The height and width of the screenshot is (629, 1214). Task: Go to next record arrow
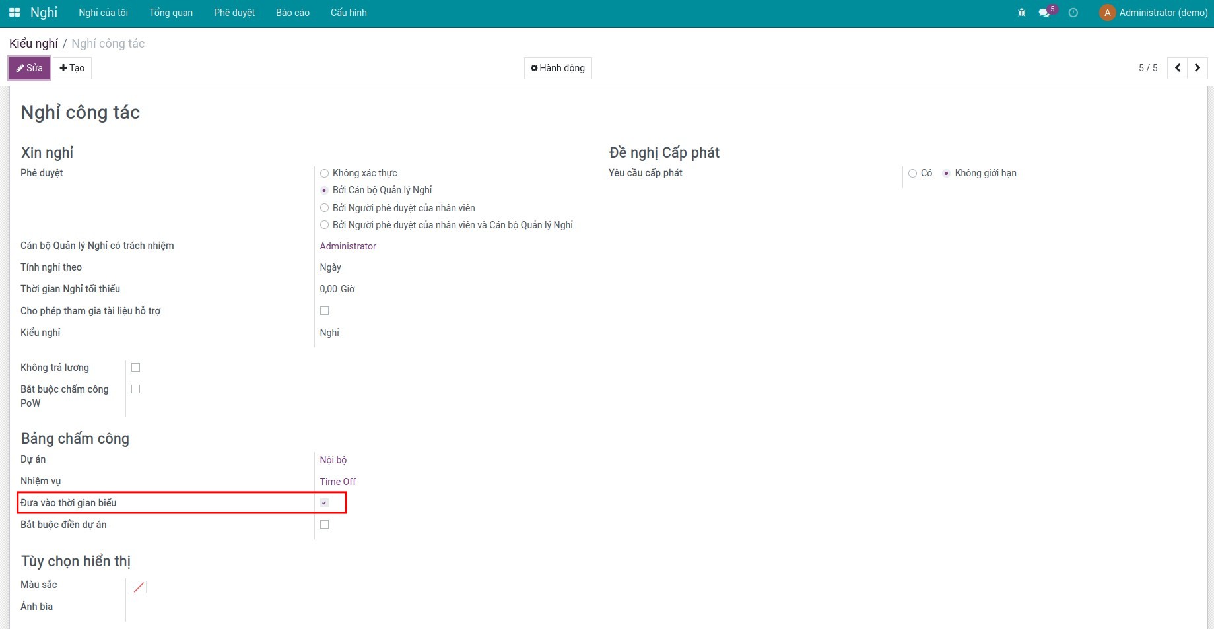(1197, 68)
